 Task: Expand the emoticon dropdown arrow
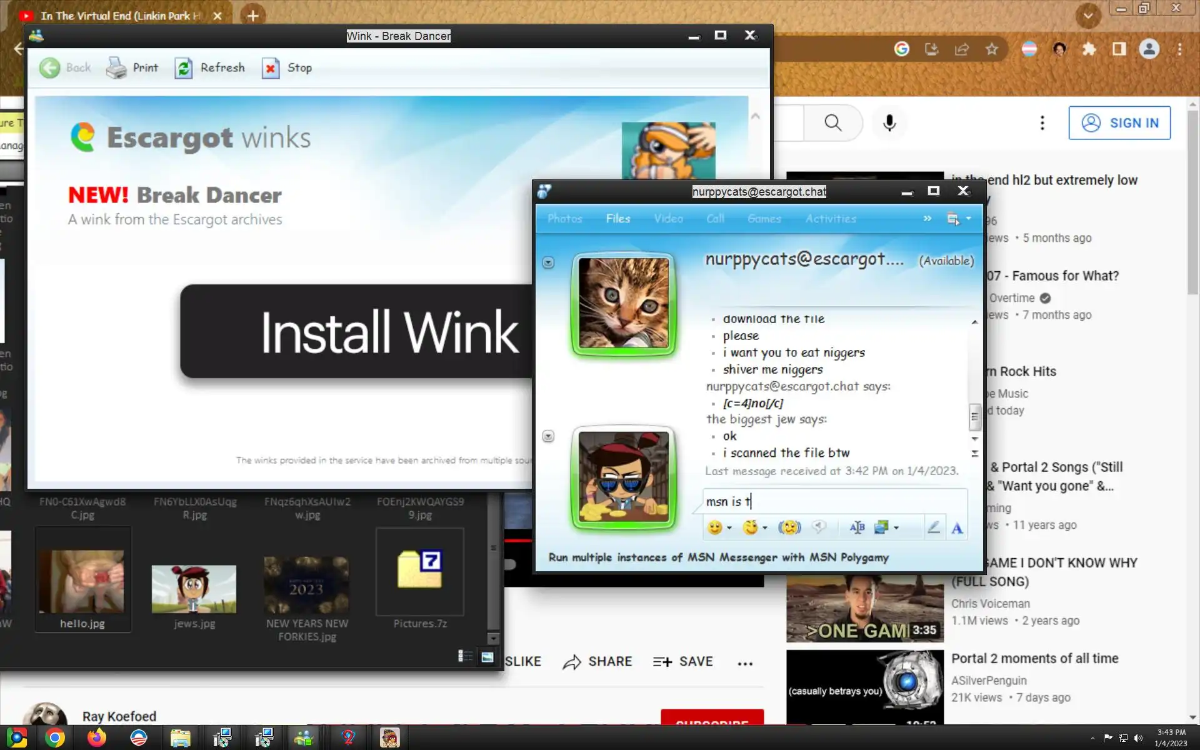729,528
